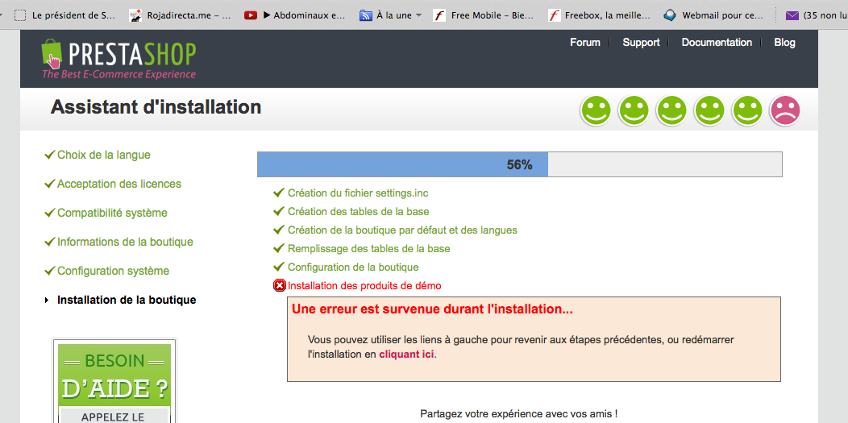Image resolution: width=848 pixels, height=423 pixels.
Task: Click the pink sad face icon
Action: coord(785,110)
